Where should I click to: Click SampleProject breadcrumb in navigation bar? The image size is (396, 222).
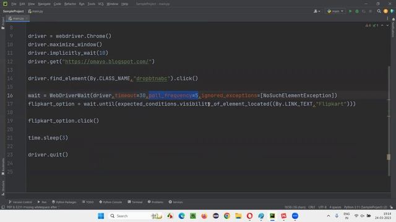click(x=13, y=11)
